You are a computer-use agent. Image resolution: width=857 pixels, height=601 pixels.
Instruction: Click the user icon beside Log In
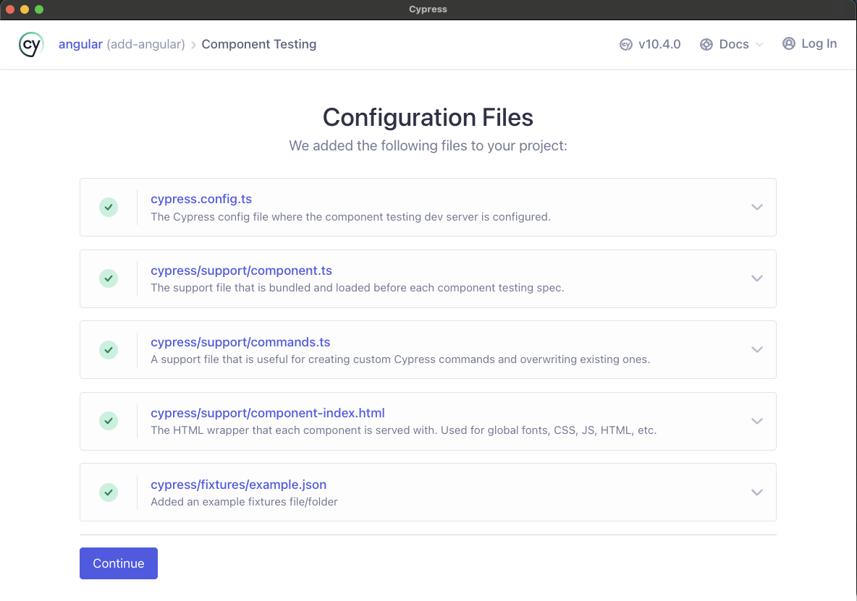click(x=788, y=43)
